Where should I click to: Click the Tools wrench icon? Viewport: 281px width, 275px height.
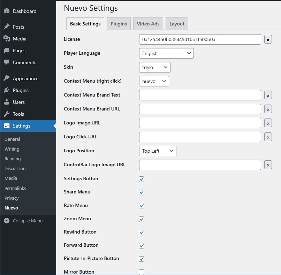[7, 114]
